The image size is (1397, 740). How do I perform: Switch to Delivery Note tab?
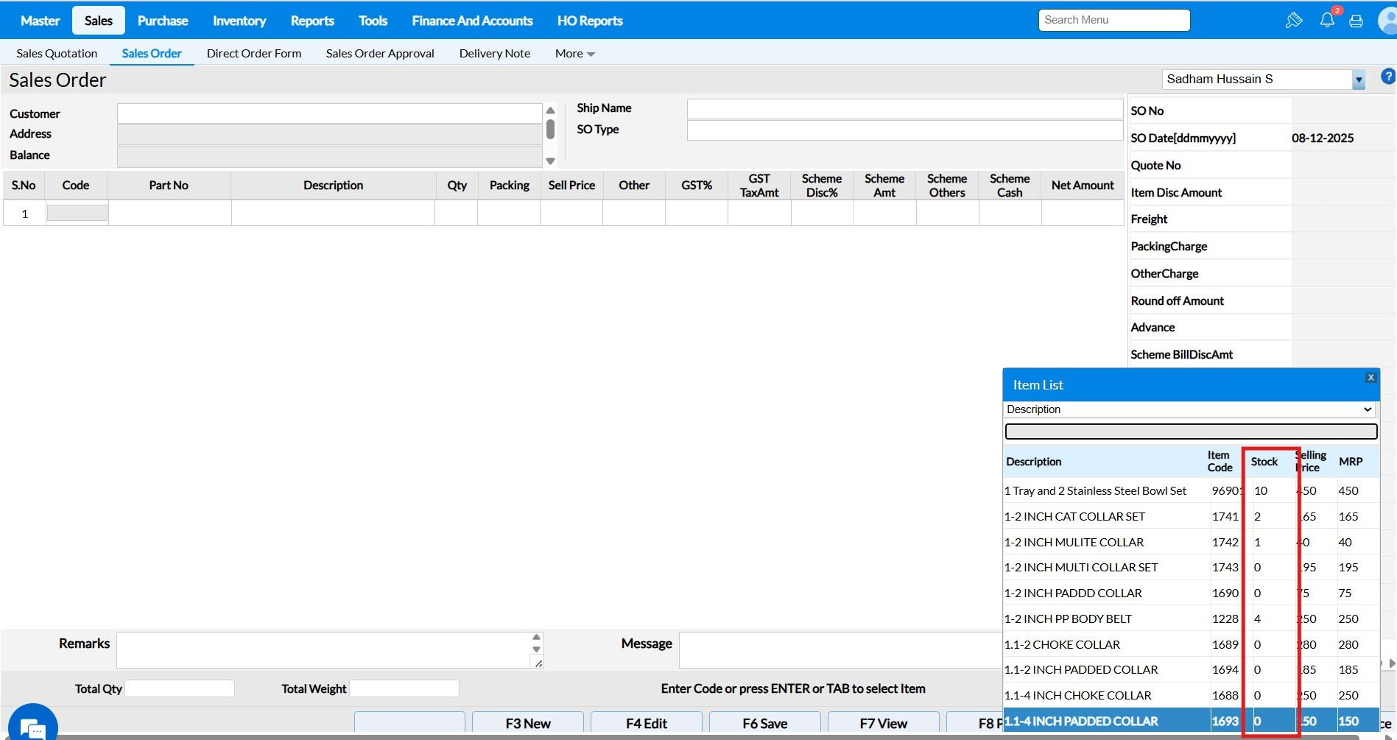coord(494,54)
